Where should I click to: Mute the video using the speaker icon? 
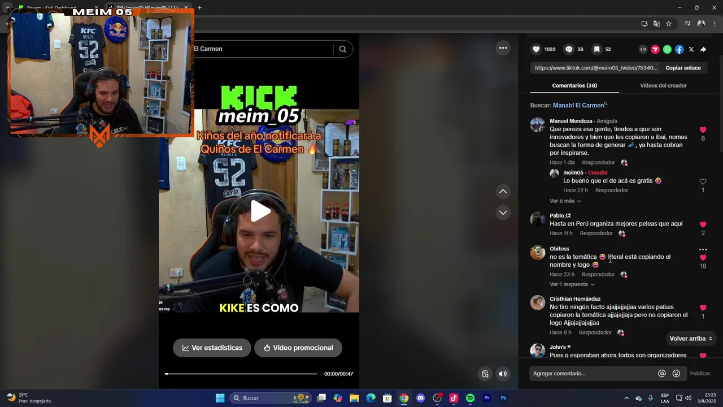503,374
